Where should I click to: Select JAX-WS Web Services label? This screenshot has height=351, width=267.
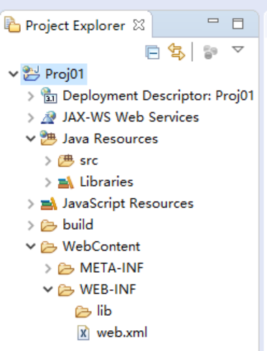coord(131,117)
